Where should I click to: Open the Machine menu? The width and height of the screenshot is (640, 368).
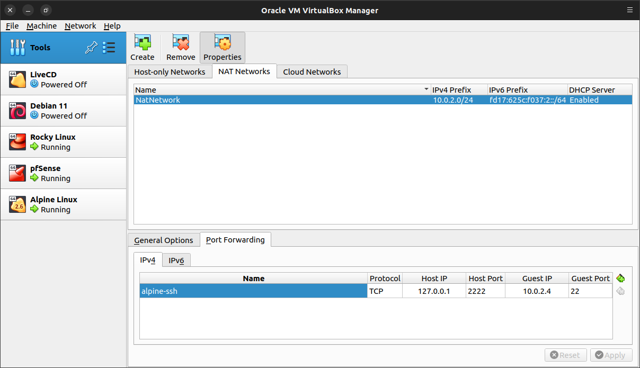[42, 26]
